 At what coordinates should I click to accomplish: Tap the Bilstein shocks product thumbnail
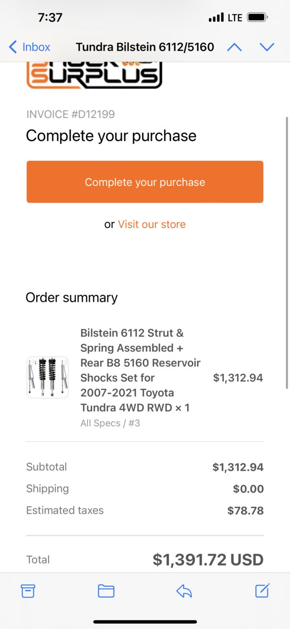click(x=48, y=377)
